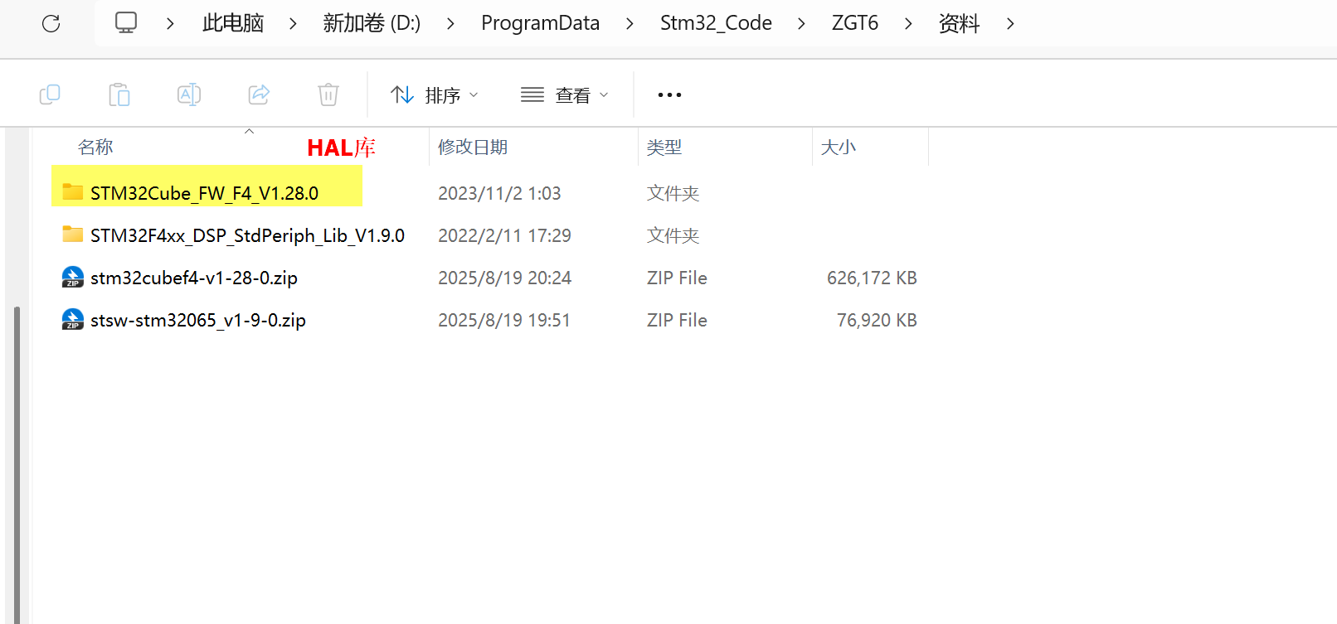
Task: Click size 76,920 KB
Action: (x=877, y=320)
